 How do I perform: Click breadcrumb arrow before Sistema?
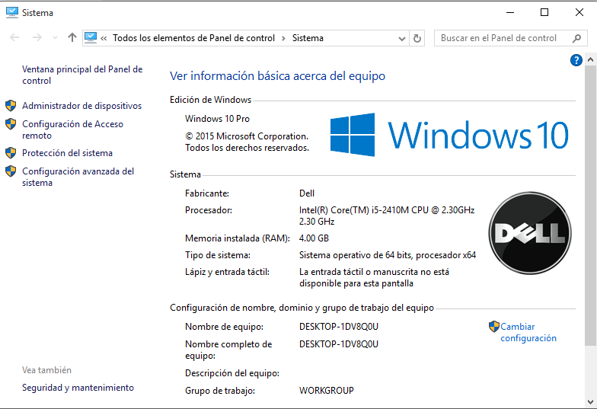(x=283, y=38)
